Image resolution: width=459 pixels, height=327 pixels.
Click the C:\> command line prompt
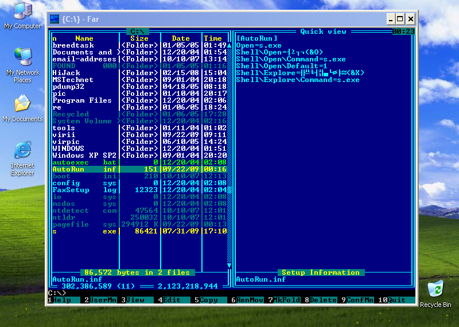(57, 293)
